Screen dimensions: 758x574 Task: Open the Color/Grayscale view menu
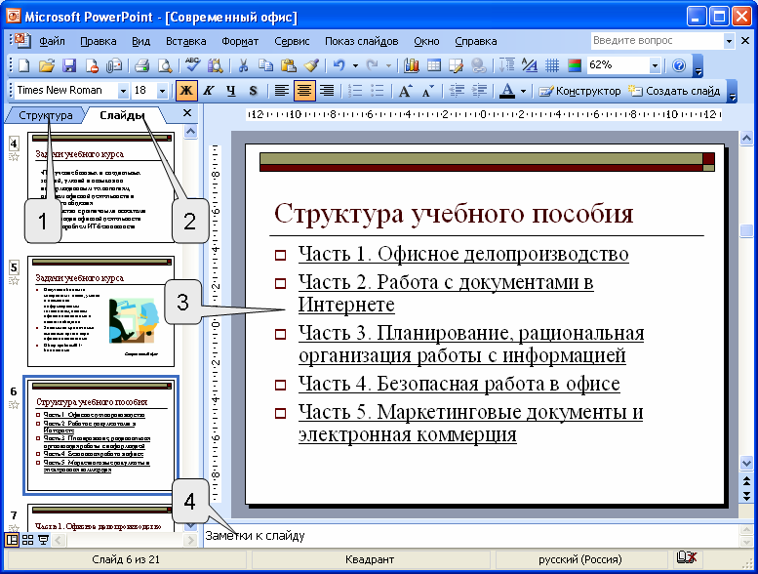tap(575, 65)
